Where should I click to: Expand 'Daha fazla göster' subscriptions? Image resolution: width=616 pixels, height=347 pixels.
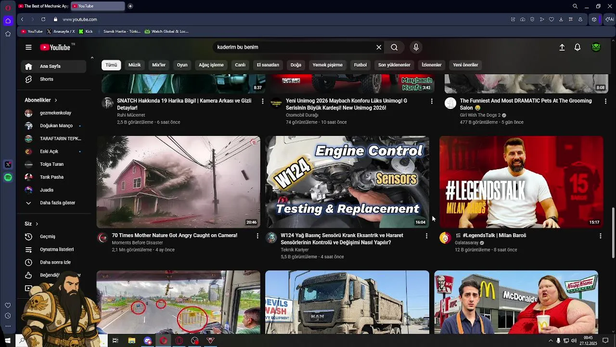click(x=54, y=203)
